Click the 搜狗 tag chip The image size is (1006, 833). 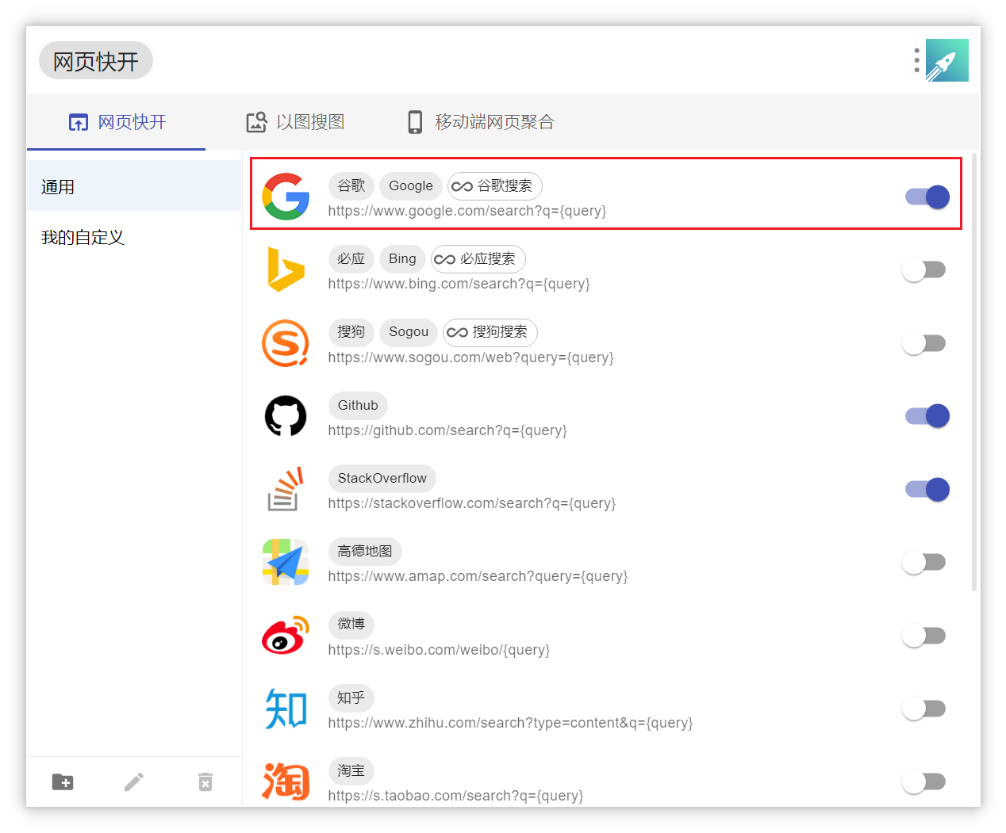click(351, 332)
